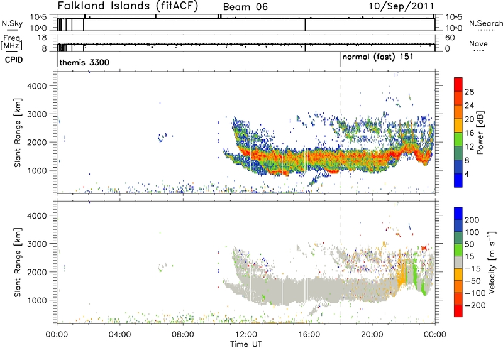
Task: Click the '16:00' time axis tick label
Action: pyautogui.click(x=309, y=335)
